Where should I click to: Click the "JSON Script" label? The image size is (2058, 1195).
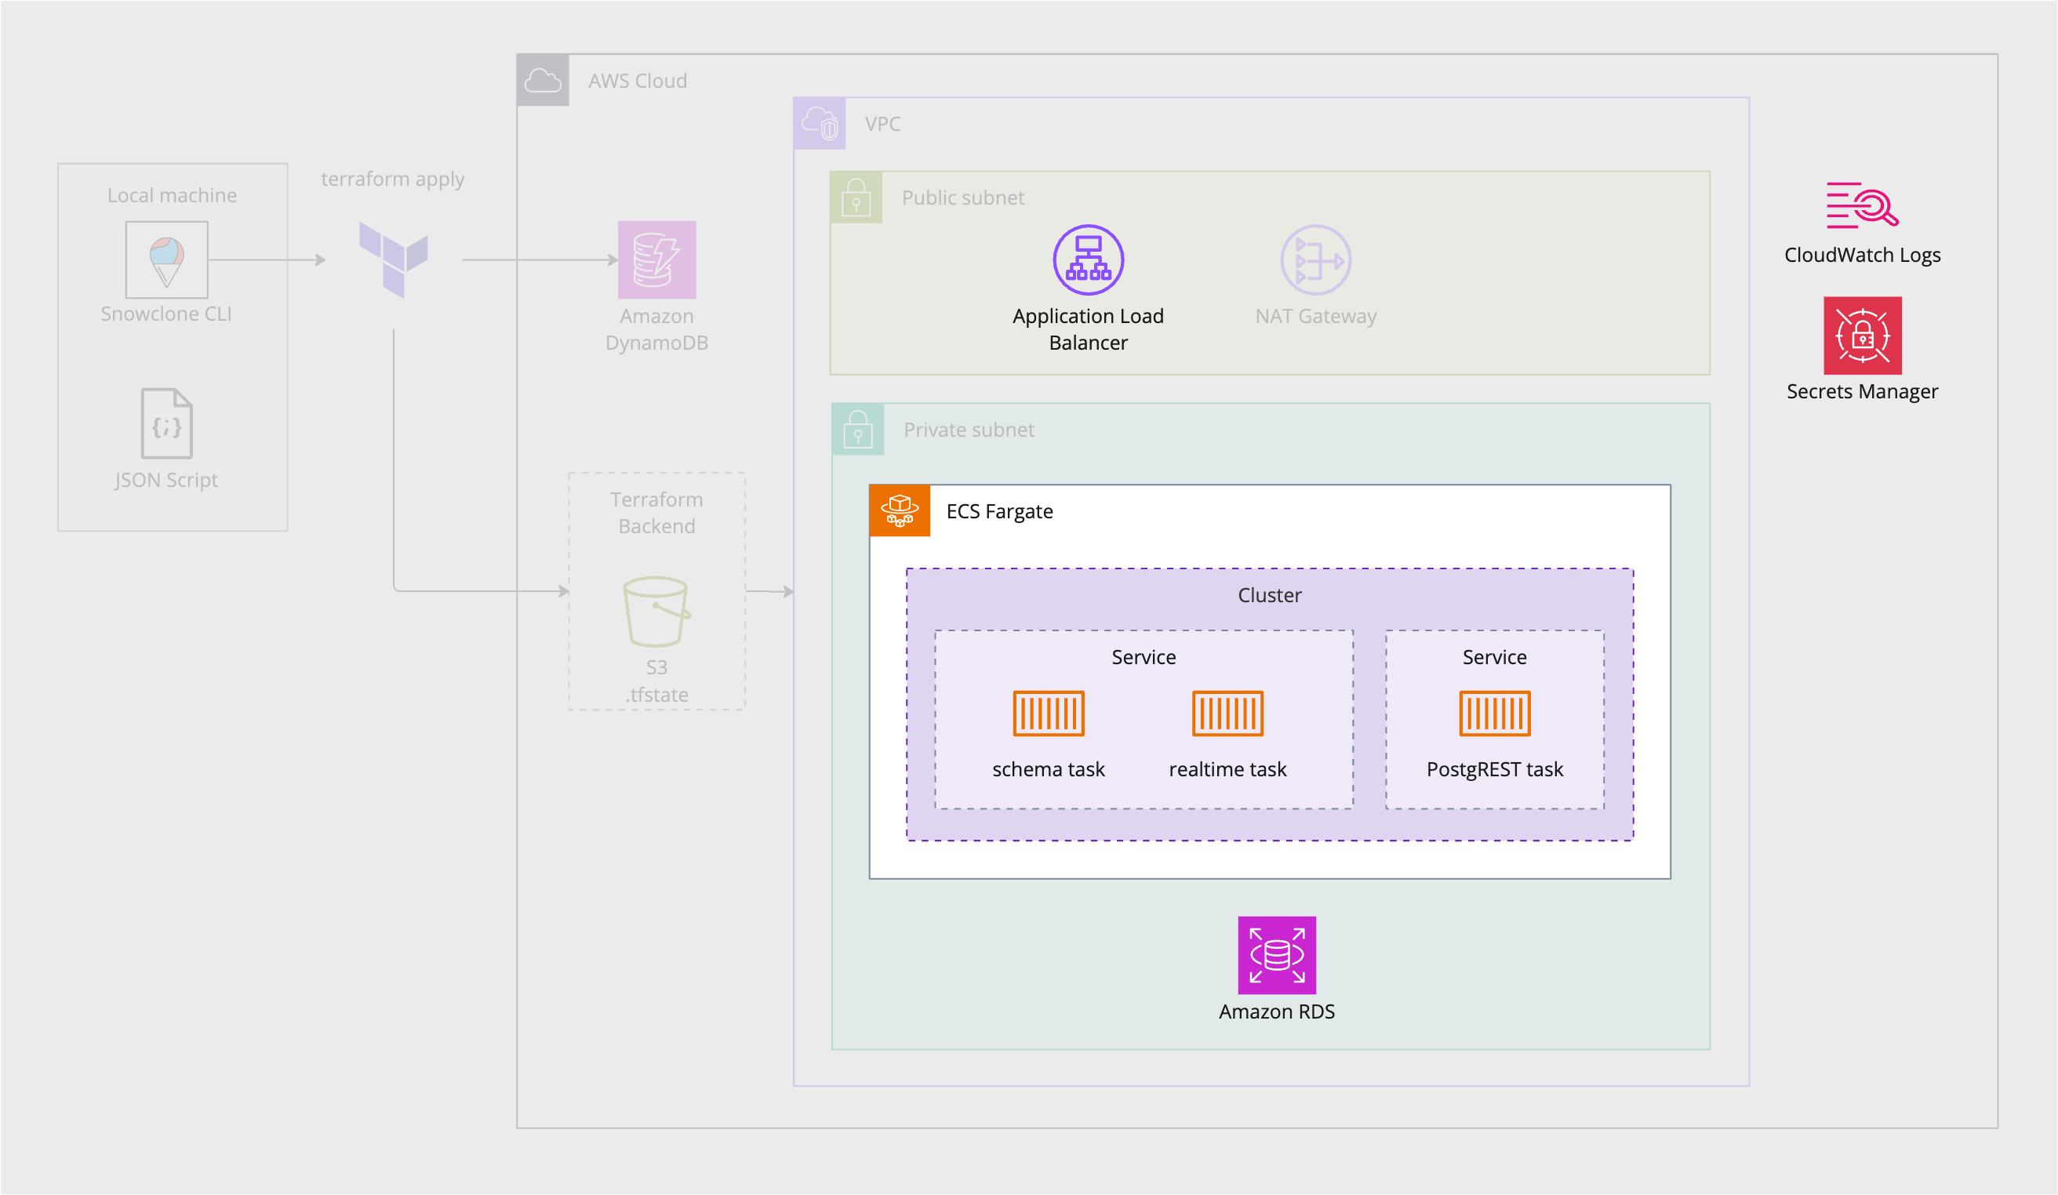166,480
